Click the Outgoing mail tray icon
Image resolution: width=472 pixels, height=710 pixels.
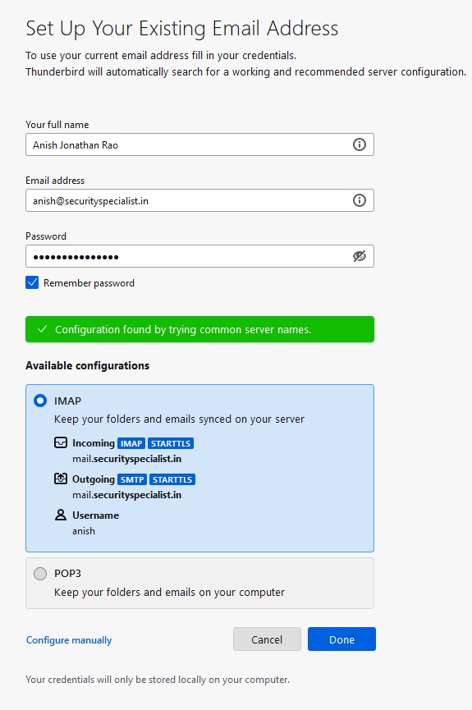[61, 479]
